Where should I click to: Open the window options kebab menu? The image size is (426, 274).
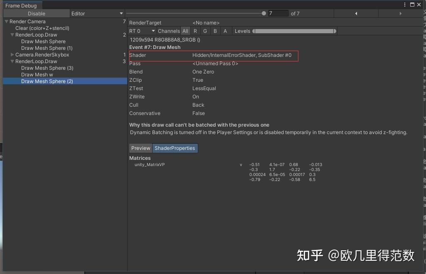405,4
